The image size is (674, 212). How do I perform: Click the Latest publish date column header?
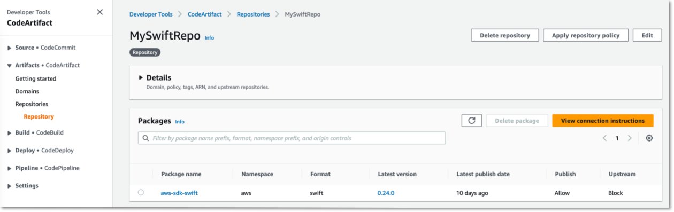(x=483, y=174)
